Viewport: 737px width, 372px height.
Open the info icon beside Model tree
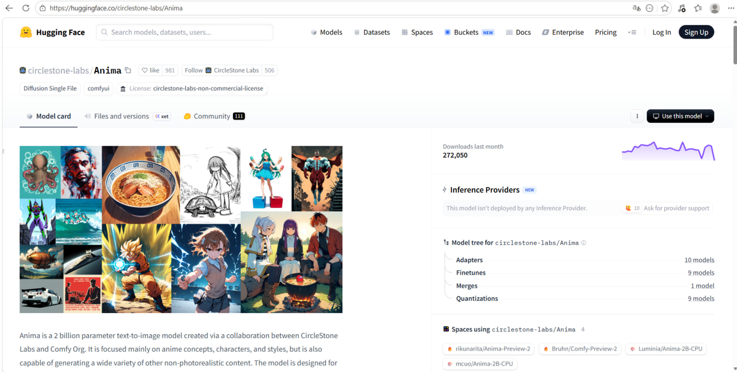pyautogui.click(x=583, y=243)
